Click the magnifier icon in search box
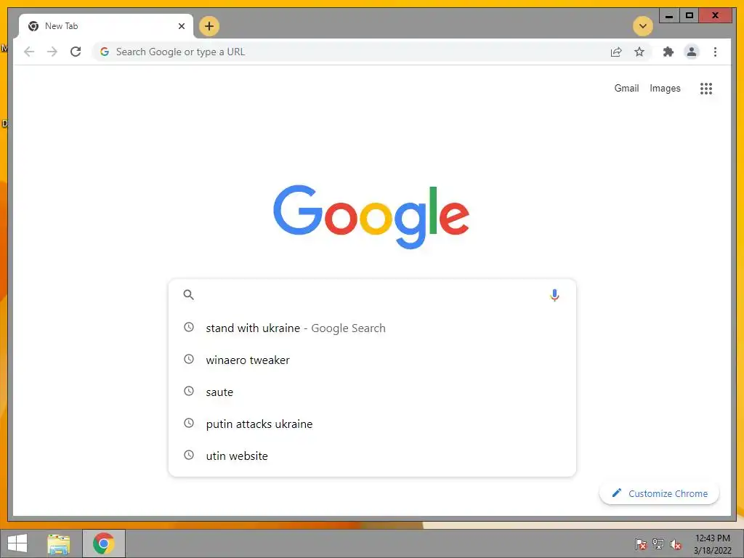The height and width of the screenshot is (558, 744). point(188,295)
